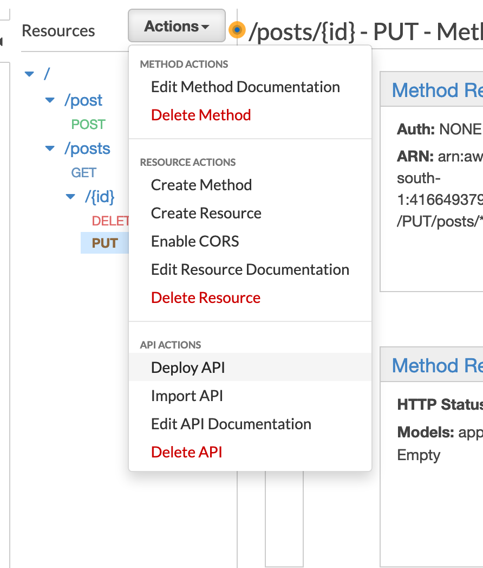Click the orange status dot icon
Image resolution: width=483 pixels, height=568 pixels.
[x=237, y=30]
